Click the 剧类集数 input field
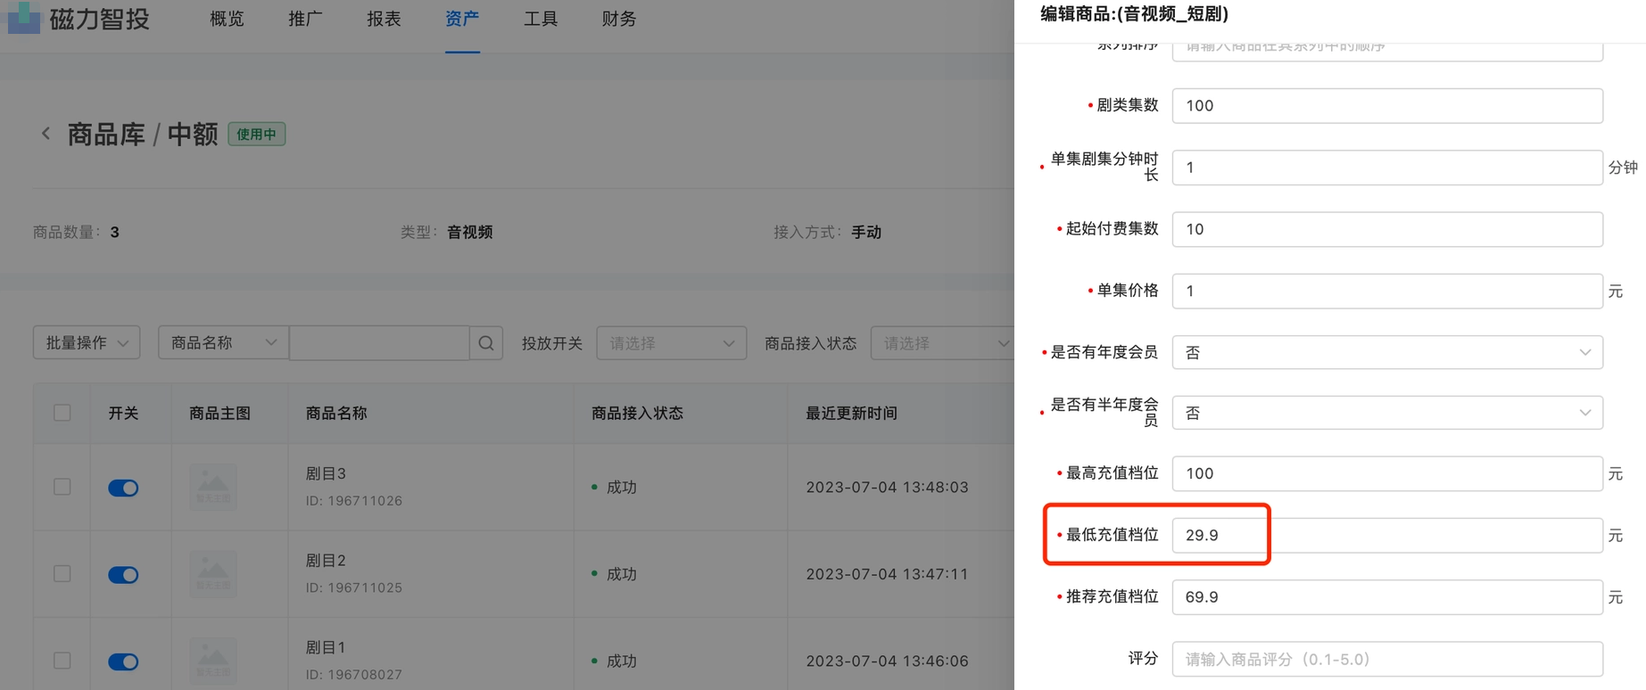Image resolution: width=1646 pixels, height=690 pixels. click(1387, 105)
